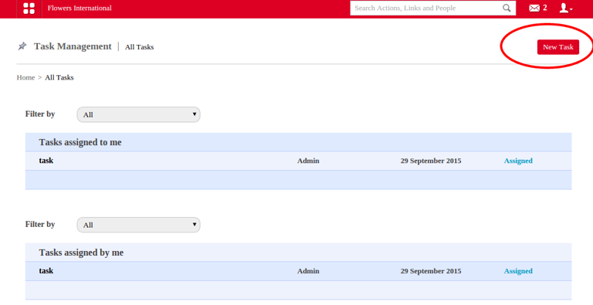
Task: Open the mail envelope notifications icon
Action: pyautogui.click(x=534, y=8)
